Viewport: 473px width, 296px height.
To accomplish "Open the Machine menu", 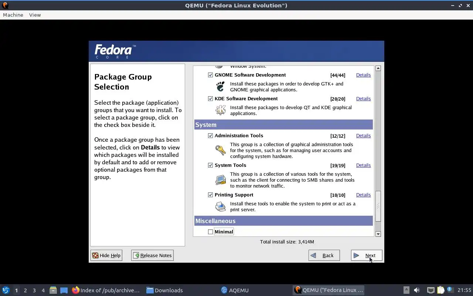I will click(13, 15).
